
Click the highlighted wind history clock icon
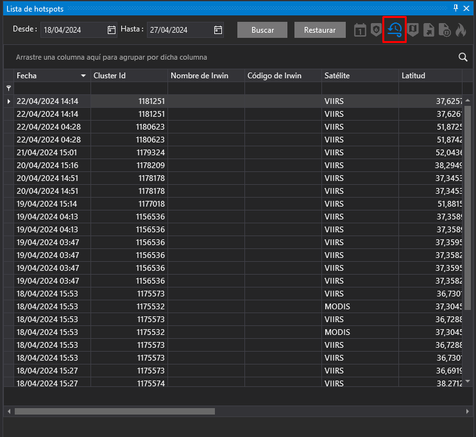pyautogui.click(x=394, y=30)
